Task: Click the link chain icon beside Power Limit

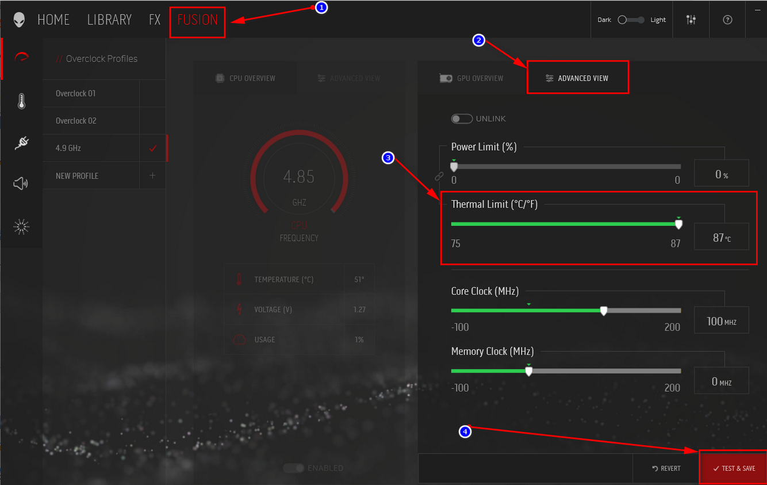Action: pos(439,176)
